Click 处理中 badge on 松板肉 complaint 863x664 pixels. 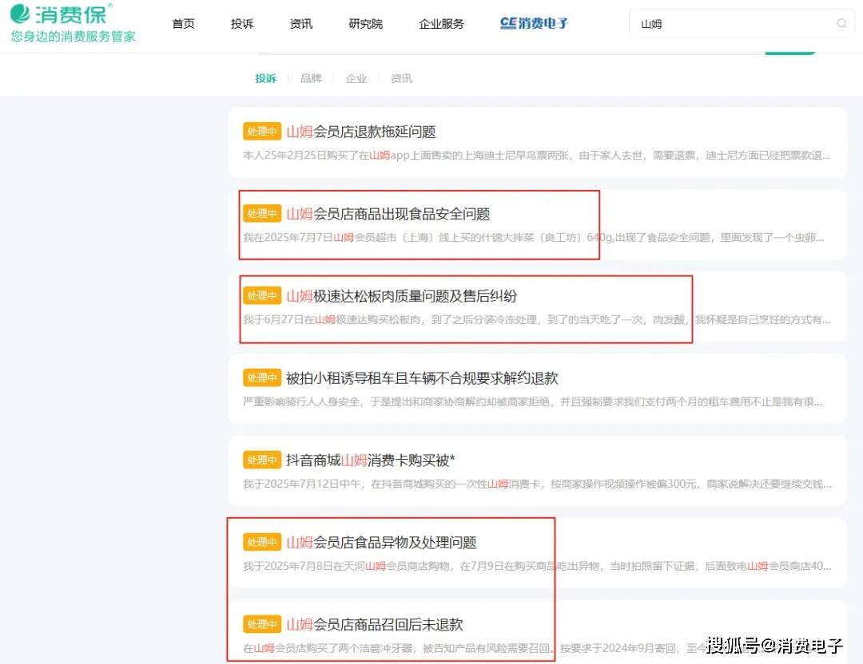(262, 296)
